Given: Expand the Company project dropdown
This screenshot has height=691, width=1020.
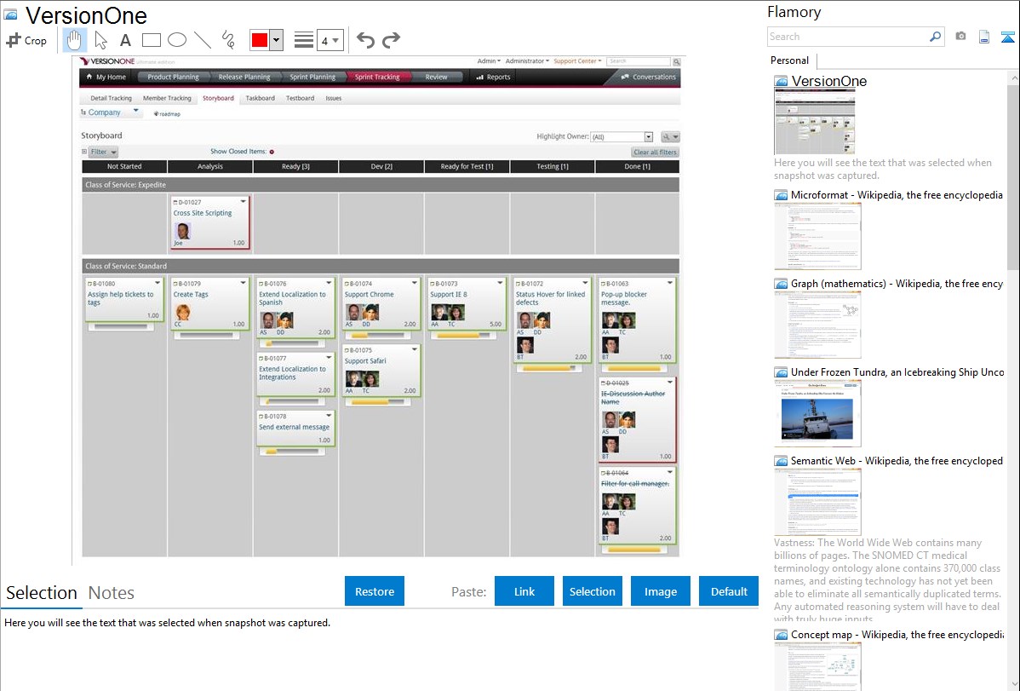Looking at the screenshot, I should (136, 112).
